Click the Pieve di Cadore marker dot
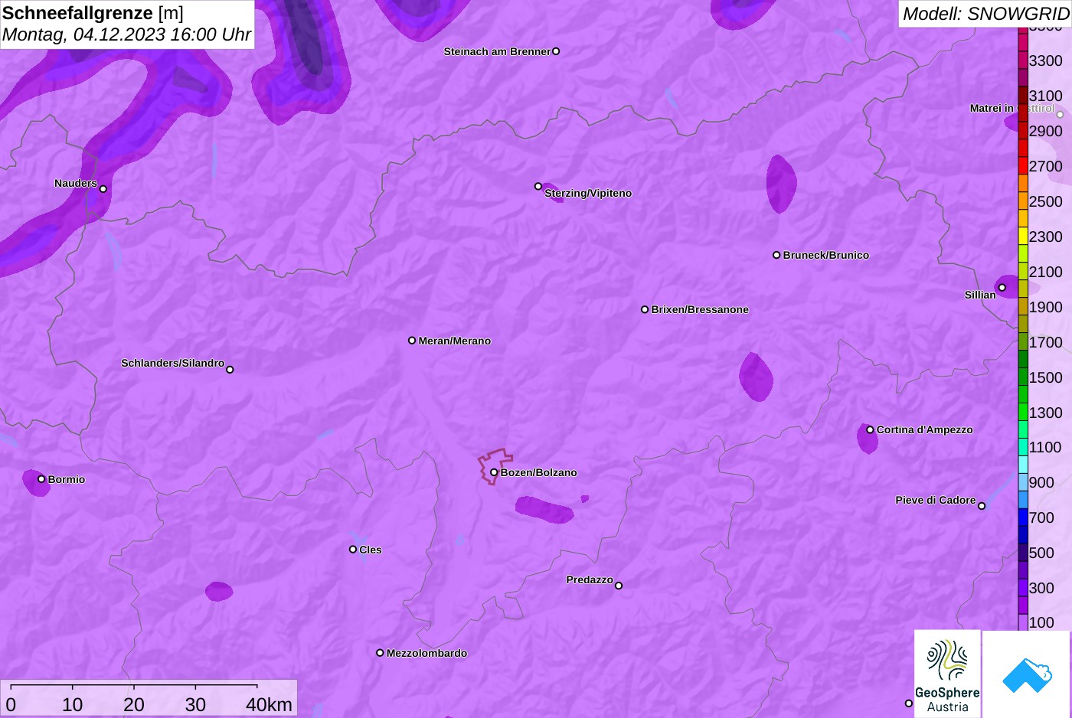Image resolution: width=1072 pixels, height=718 pixels. point(982,506)
